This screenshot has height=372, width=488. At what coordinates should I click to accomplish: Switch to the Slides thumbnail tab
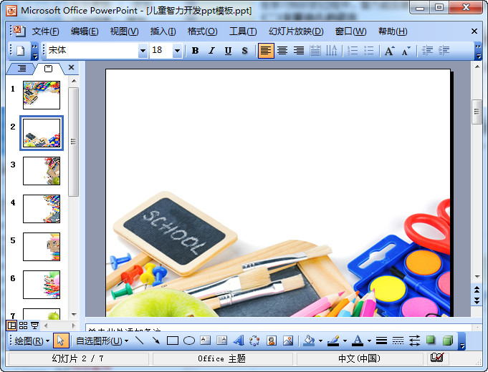48,69
